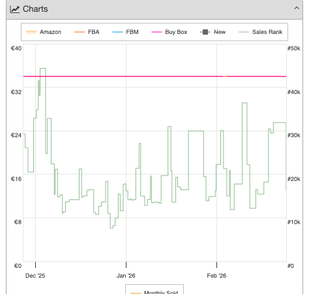Click the €24 price axis label
Screen dimensions: 309x294
(16, 135)
